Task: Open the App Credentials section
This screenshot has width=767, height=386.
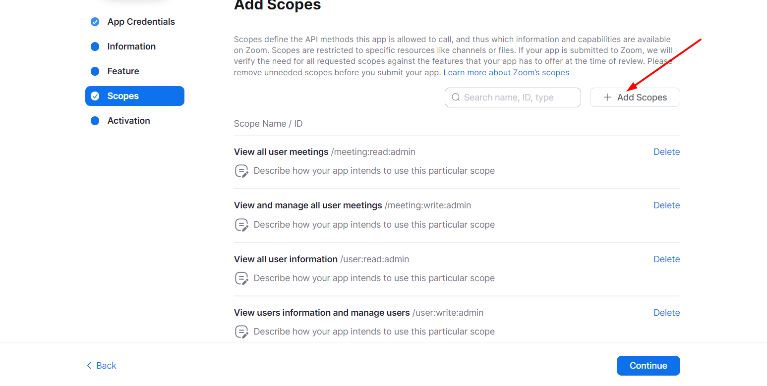Action: (141, 22)
